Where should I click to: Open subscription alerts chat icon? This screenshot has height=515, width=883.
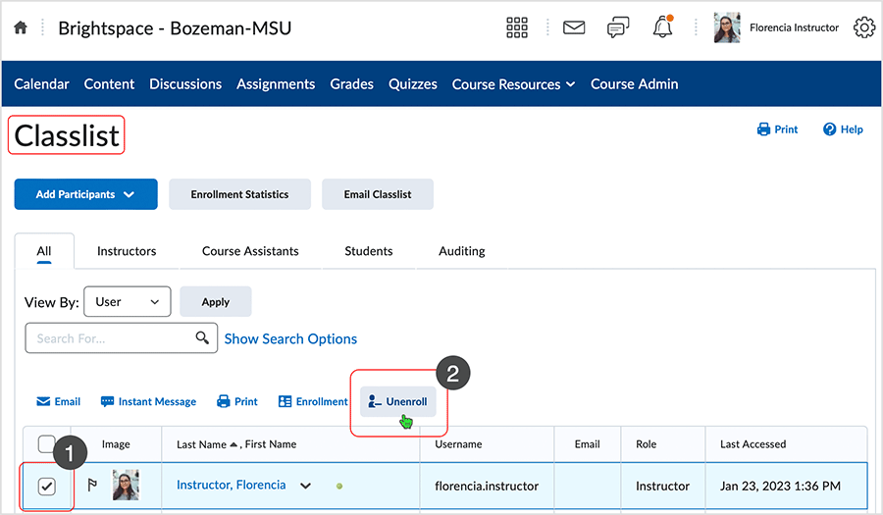point(618,27)
